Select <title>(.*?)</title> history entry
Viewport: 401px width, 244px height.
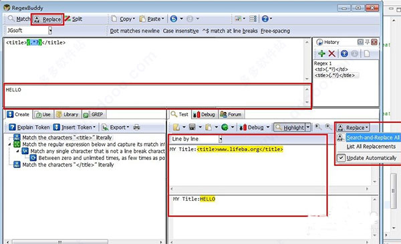click(x=335, y=75)
